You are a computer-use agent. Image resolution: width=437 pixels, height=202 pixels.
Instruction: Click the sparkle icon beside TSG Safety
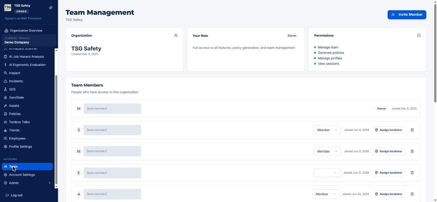pos(51,8)
